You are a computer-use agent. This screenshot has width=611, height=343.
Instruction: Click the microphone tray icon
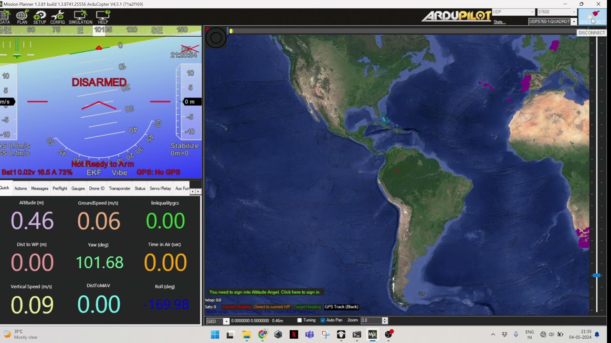(516, 334)
